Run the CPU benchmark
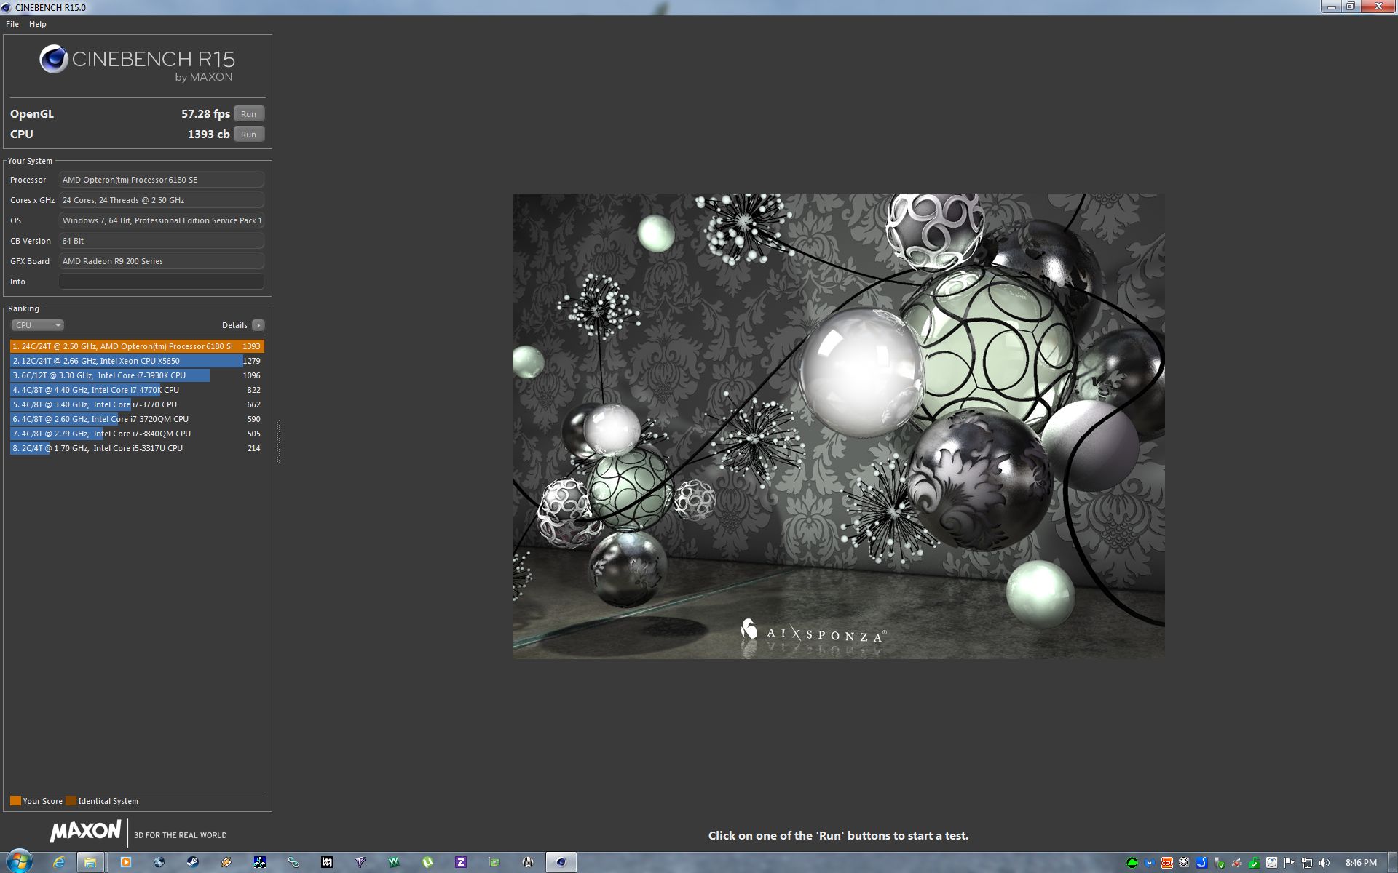The height and width of the screenshot is (873, 1398). coord(248,135)
